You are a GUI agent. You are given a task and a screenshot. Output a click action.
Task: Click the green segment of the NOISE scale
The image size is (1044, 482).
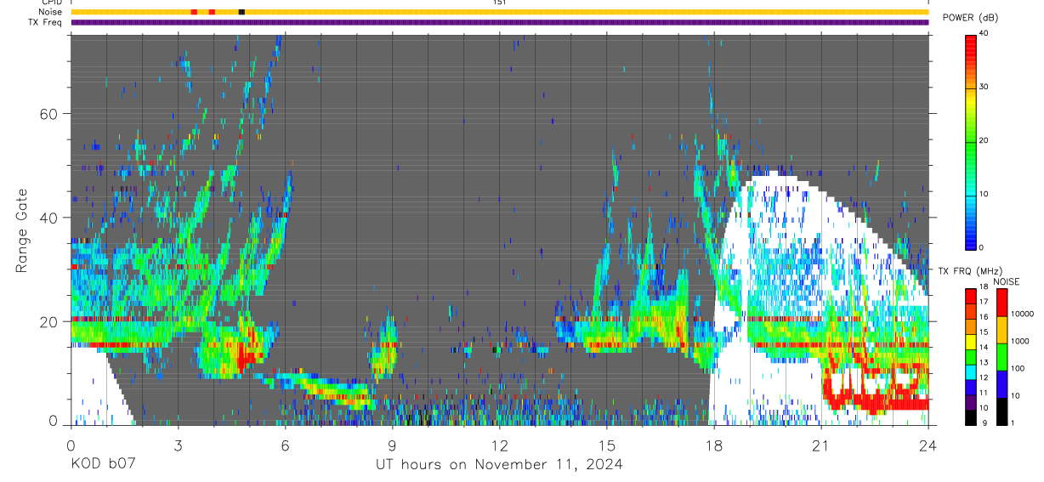click(1002, 356)
